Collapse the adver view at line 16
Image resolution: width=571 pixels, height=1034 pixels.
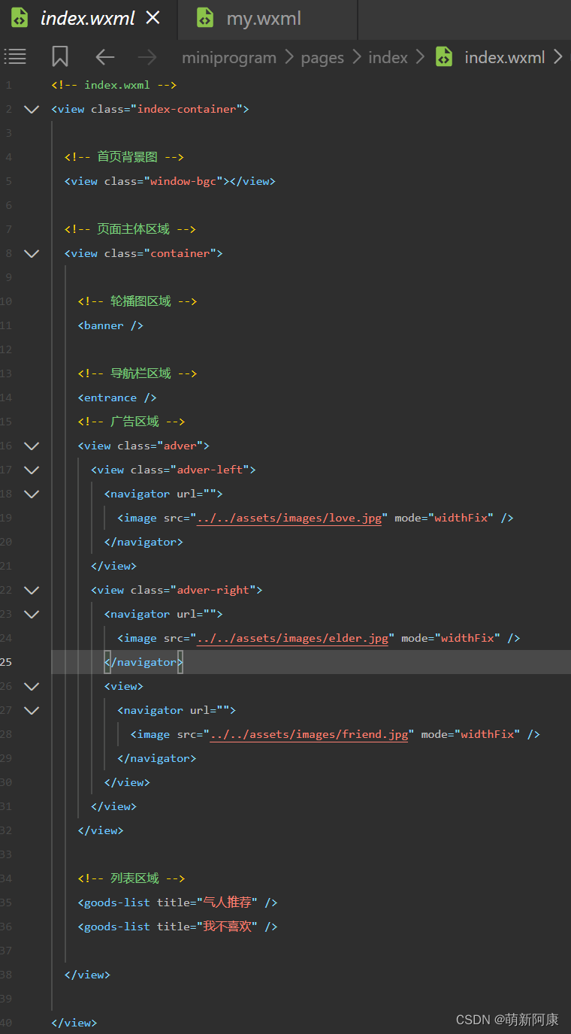[32, 446]
